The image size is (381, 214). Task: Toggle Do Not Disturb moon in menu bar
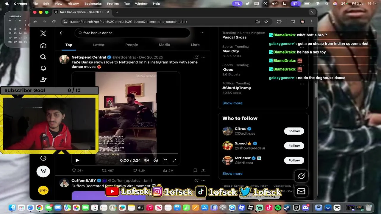click(285, 4)
